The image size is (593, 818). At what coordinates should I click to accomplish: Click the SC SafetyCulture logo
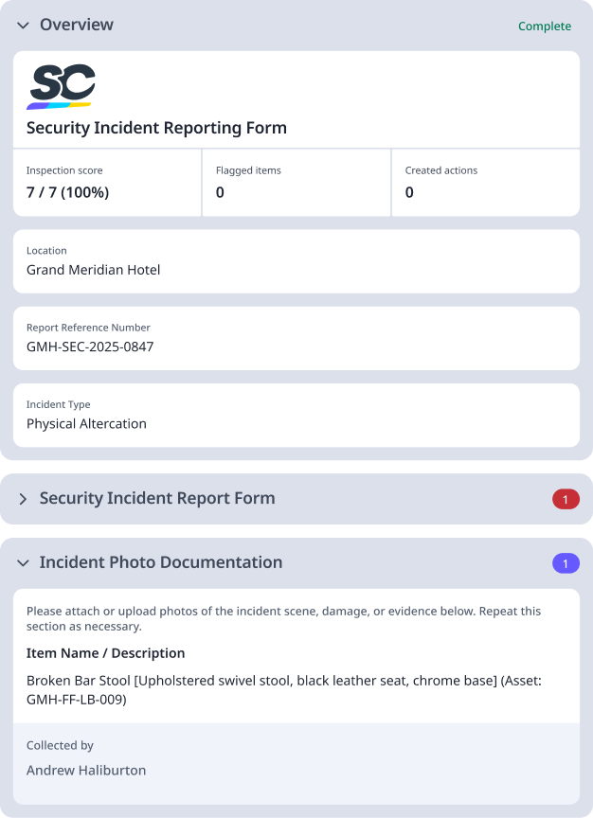tap(62, 84)
